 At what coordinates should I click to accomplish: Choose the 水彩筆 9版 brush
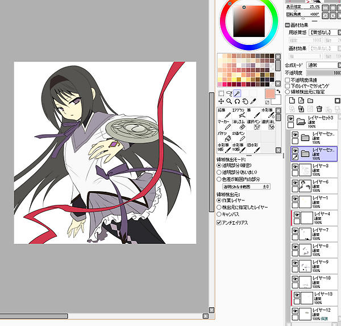tap(224, 148)
